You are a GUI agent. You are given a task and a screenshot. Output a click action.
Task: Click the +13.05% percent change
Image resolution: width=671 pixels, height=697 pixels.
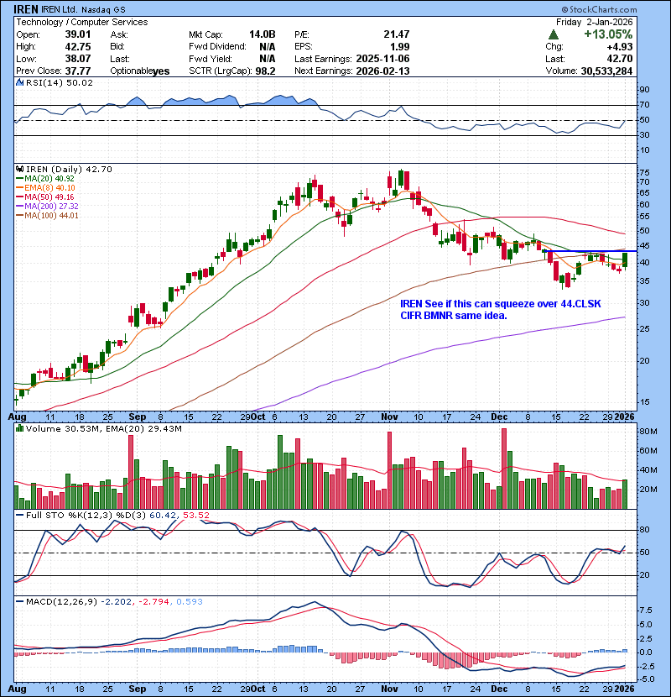(x=608, y=34)
